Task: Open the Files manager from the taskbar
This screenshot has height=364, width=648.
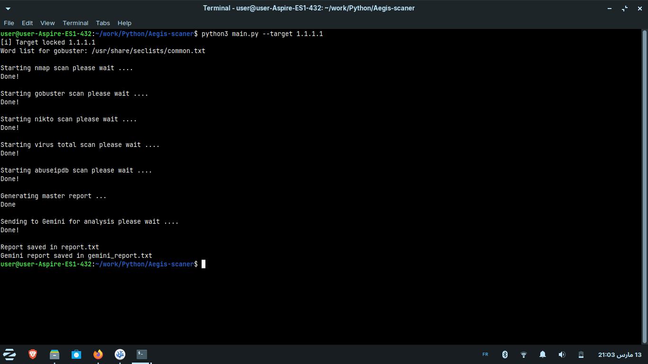Action: coord(55,354)
